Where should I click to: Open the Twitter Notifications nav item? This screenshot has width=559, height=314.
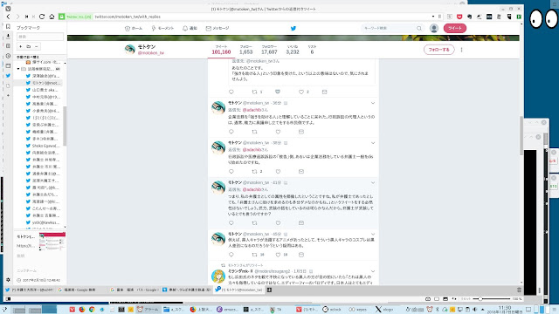190,28
